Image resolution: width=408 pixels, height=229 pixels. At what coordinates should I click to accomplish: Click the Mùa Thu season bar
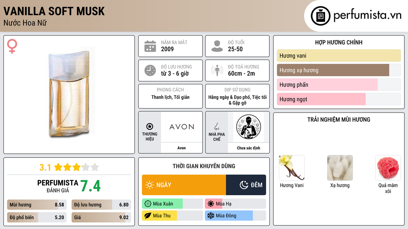172,215
